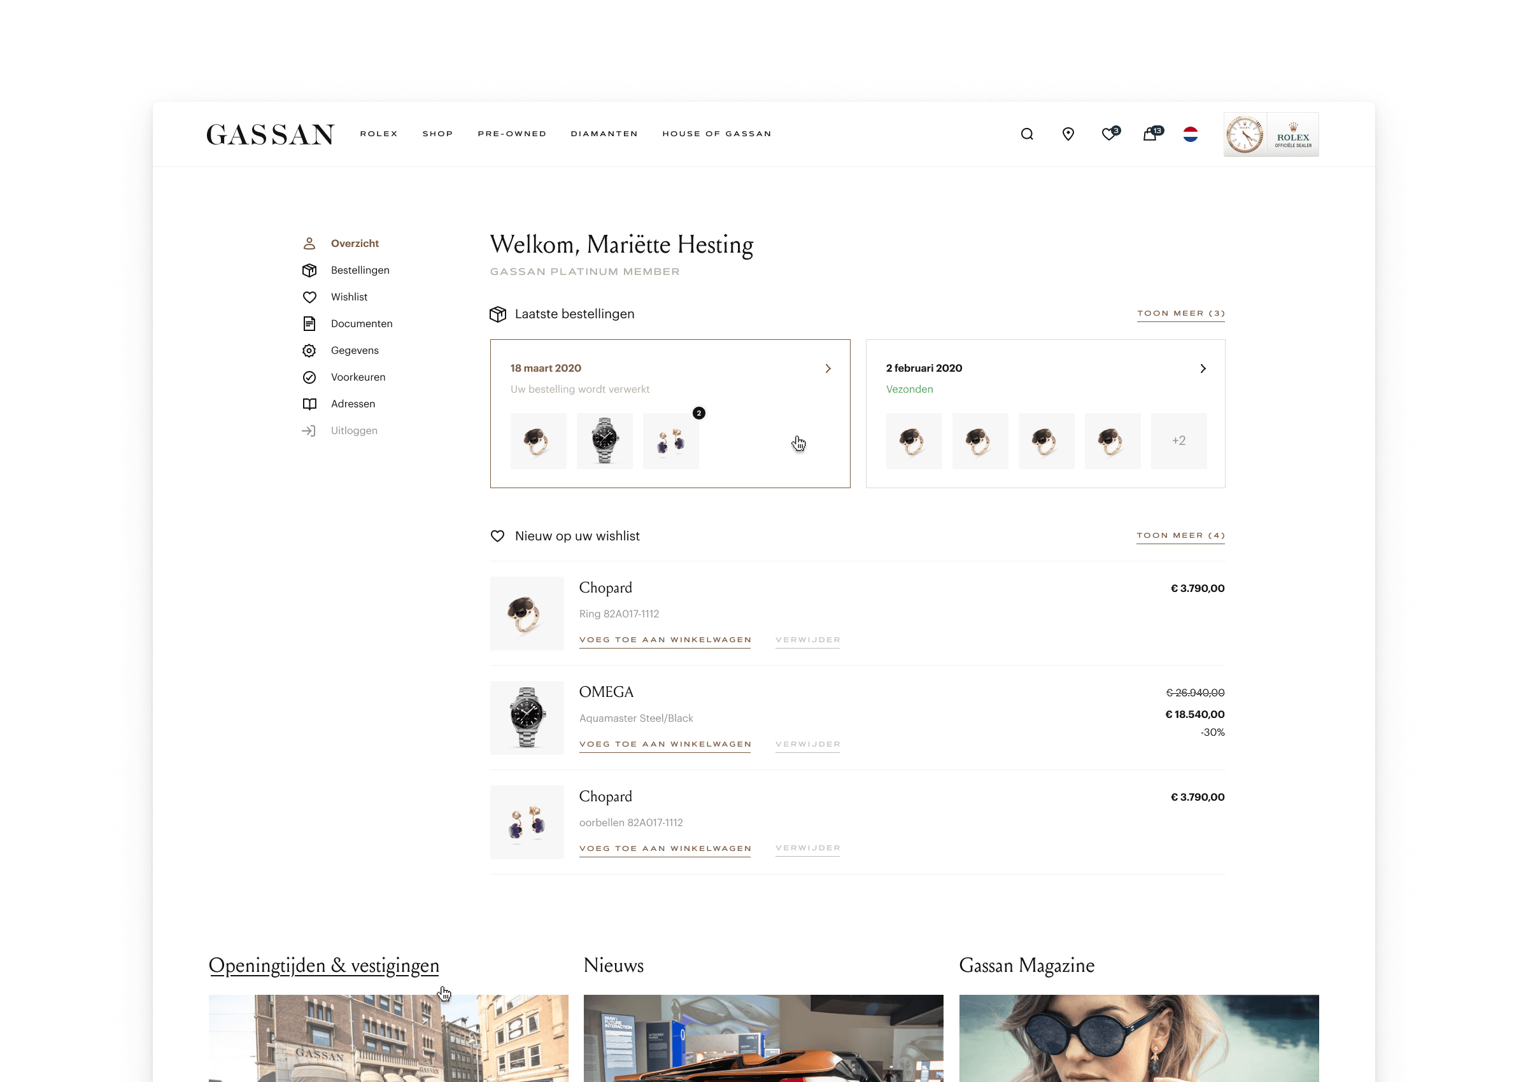Open the Pre-Owned menu item
The image size is (1528, 1082).
[x=512, y=134]
